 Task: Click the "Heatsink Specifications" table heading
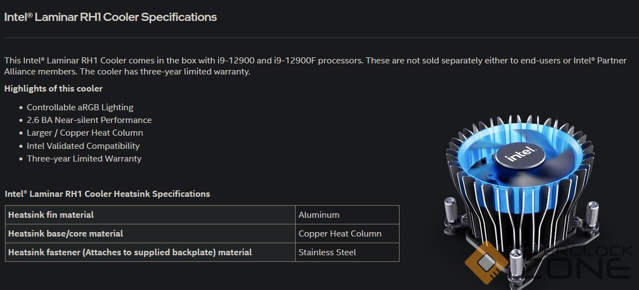(107, 194)
